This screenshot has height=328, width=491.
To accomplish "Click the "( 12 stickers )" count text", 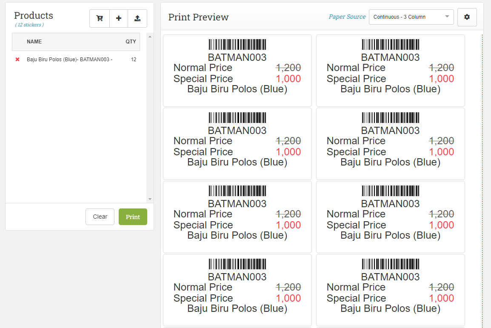I will [29, 25].
